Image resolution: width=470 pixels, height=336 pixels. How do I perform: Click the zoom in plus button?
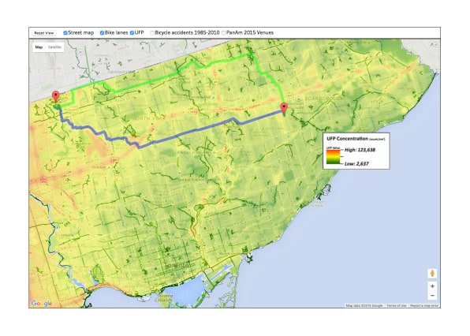pyautogui.click(x=432, y=286)
